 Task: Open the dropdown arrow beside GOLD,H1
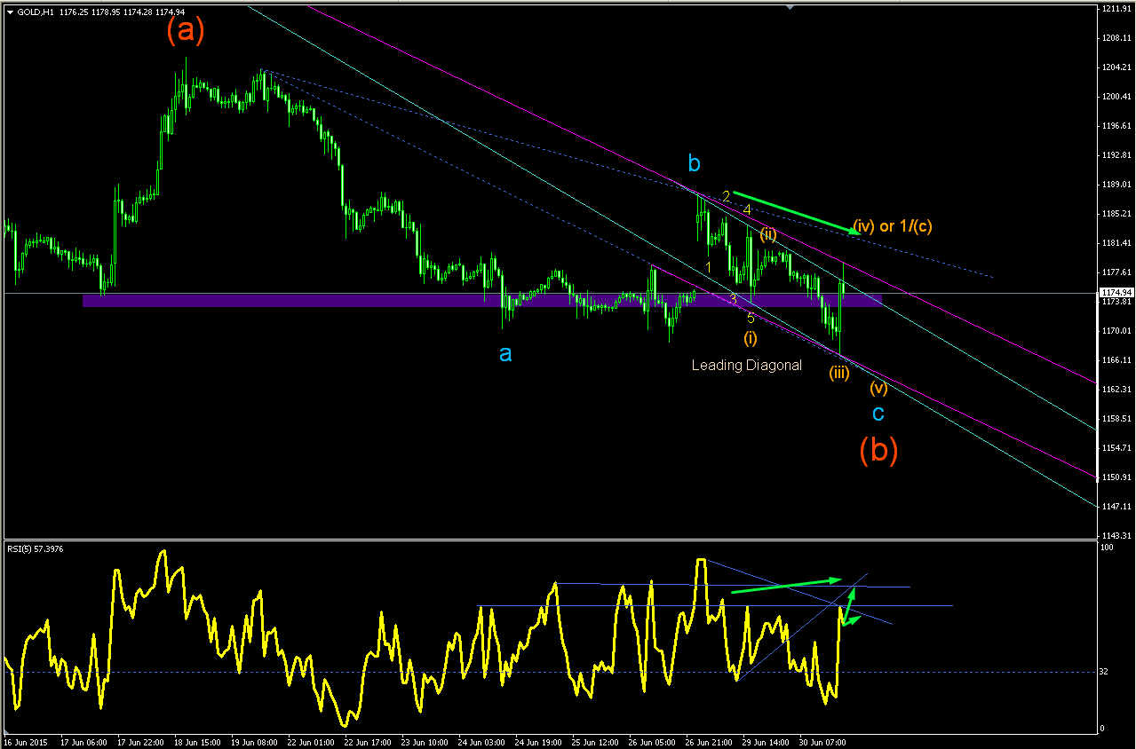(x=10, y=12)
